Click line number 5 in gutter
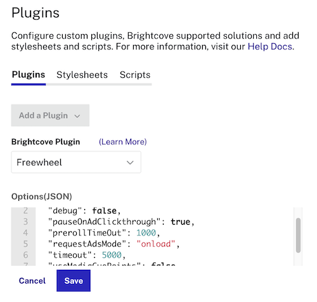This screenshot has height=302, width=317. pos(25,244)
